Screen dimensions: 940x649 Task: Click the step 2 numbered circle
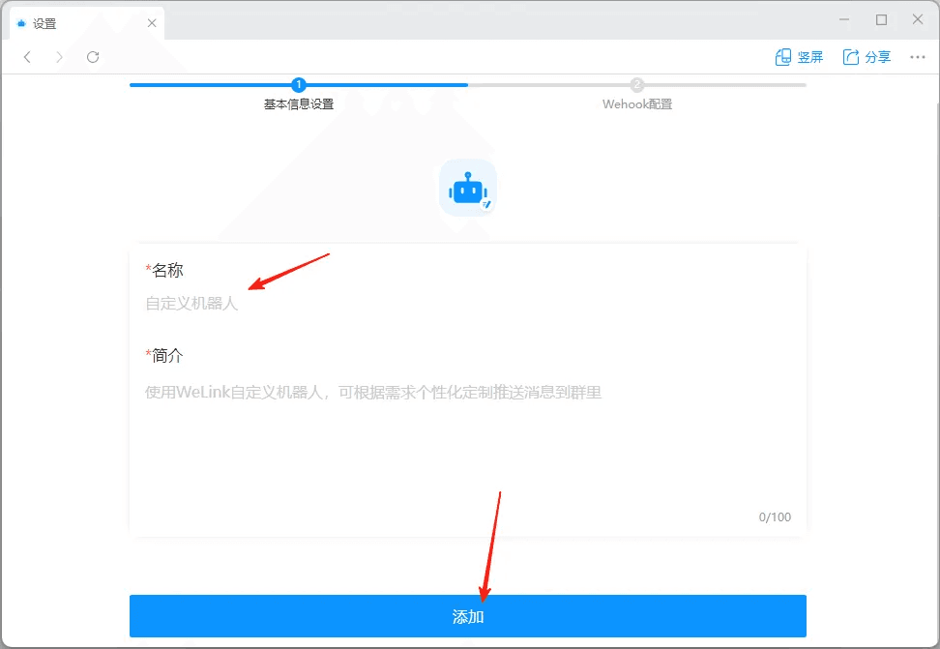click(x=637, y=85)
